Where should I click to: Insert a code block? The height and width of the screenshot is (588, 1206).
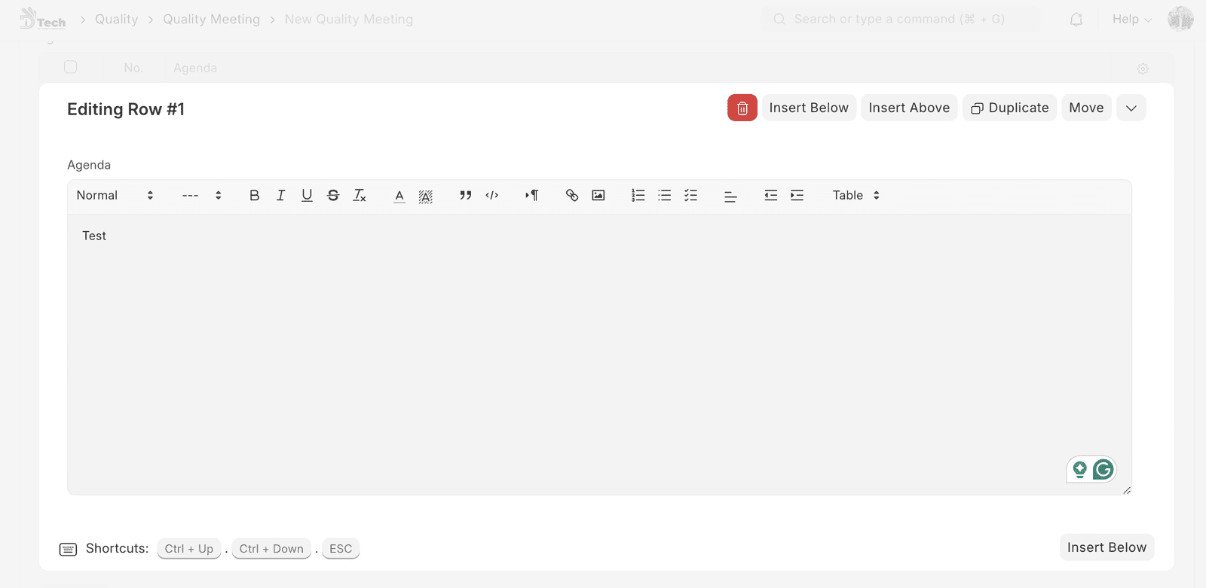click(492, 196)
